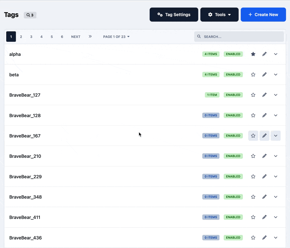Click the 0 ITEMS badge on BraveBear_210
Screen dimensions: 290x248
pos(211,156)
